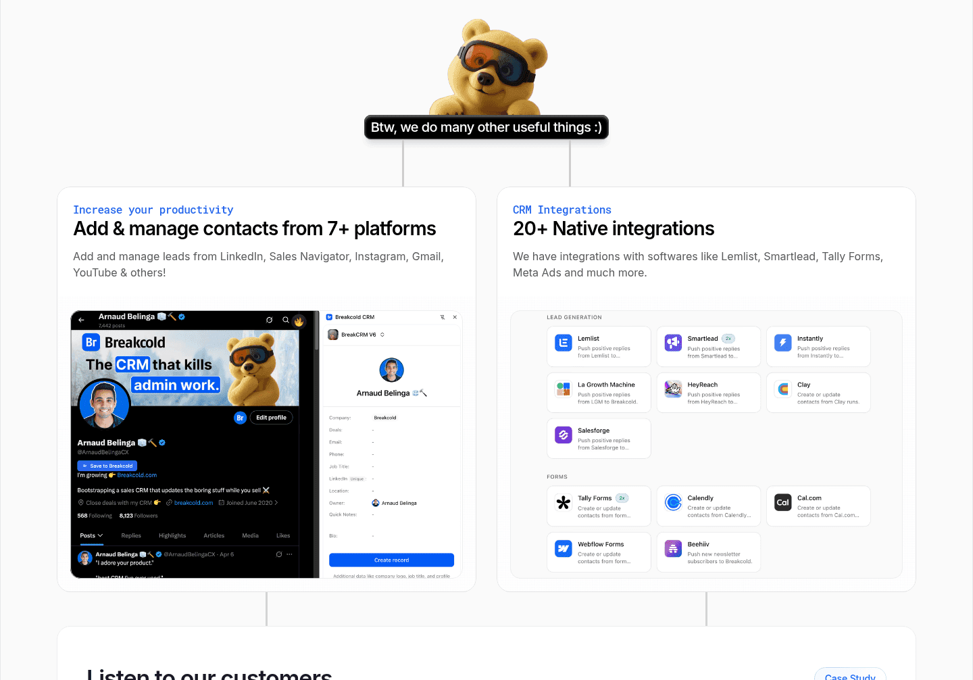973x680 pixels.
Task: Click the Grok icon on the Apr 6 post
Action: pyautogui.click(x=278, y=554)
